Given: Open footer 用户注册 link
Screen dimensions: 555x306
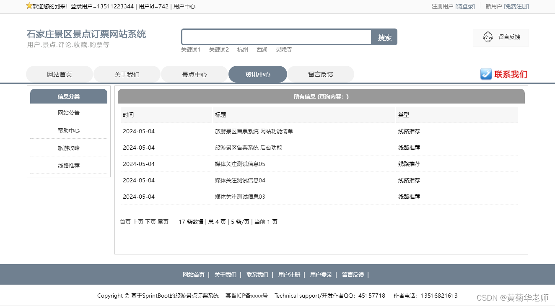Looking at the screenshot, I should (x=289, y=275).
